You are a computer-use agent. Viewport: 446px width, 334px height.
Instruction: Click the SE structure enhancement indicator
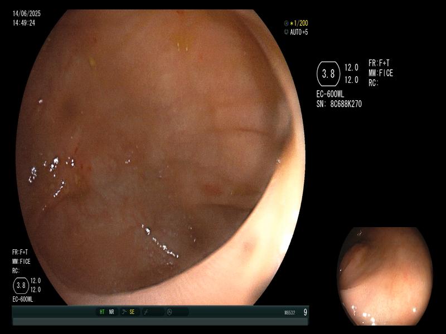pyautogui.click(x=132, y=312)
